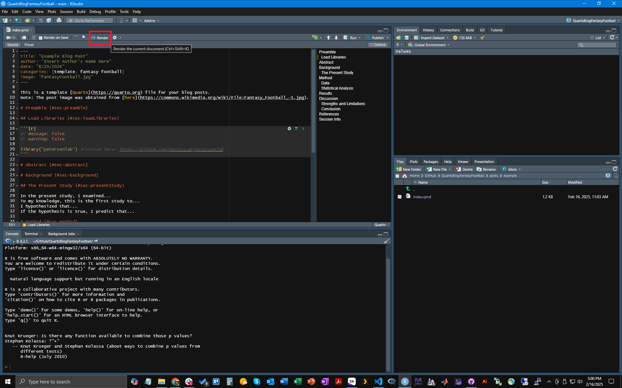Click the Open File folder icon
Viewport: 622px width, 388px height.
pyautogui.click(x=28, y=20)
